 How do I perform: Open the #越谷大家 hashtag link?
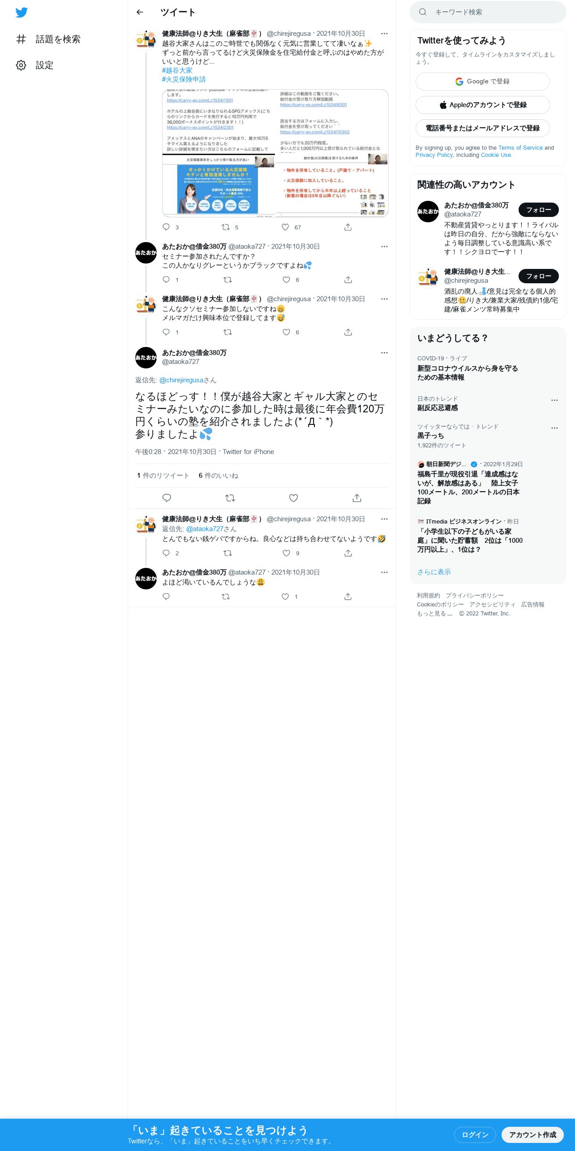click(177, 70)
